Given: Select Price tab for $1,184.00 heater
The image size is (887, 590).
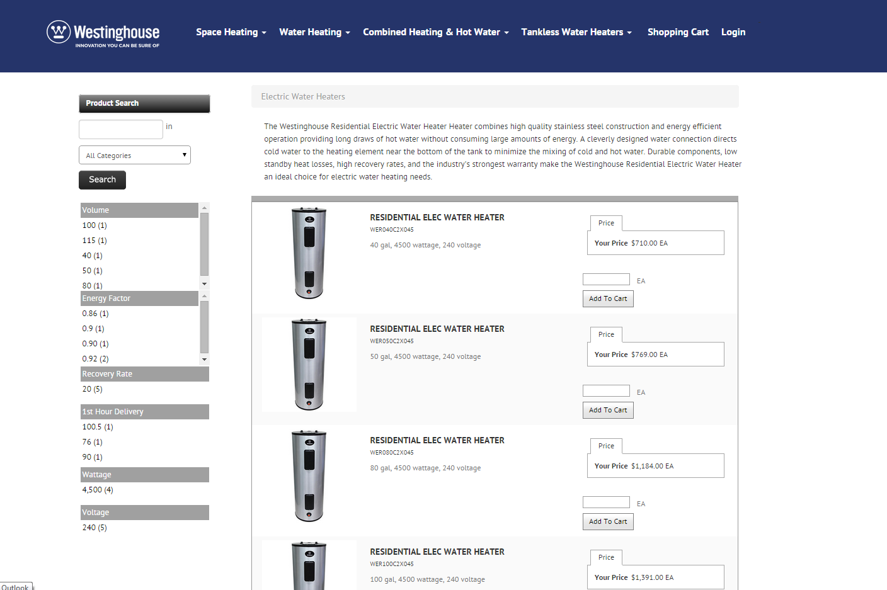Looking at the screenshot, I should (x=606, y=446).
